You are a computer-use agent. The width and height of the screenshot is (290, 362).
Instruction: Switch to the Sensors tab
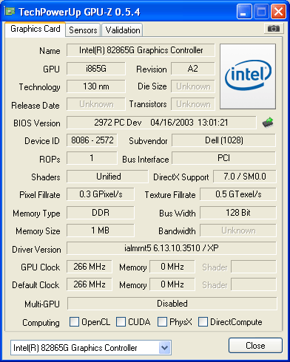pyautogui.click(x=83, y=30)
